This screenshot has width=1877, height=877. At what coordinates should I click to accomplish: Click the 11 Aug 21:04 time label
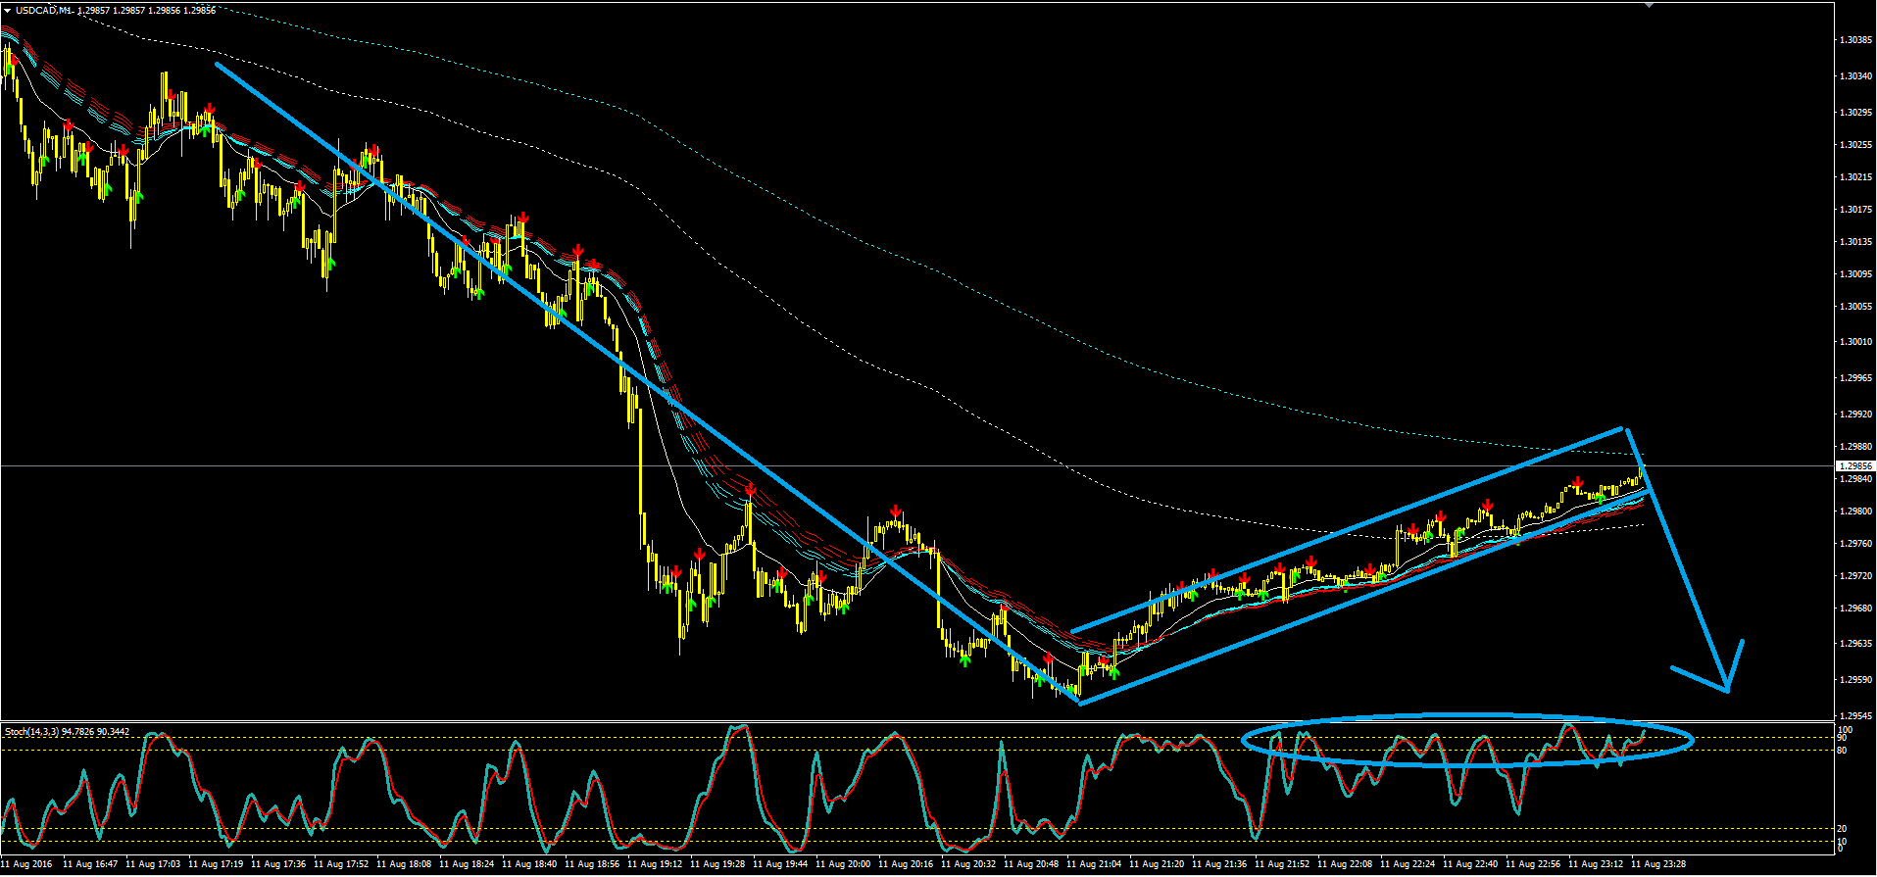(x=1094, y=864)
